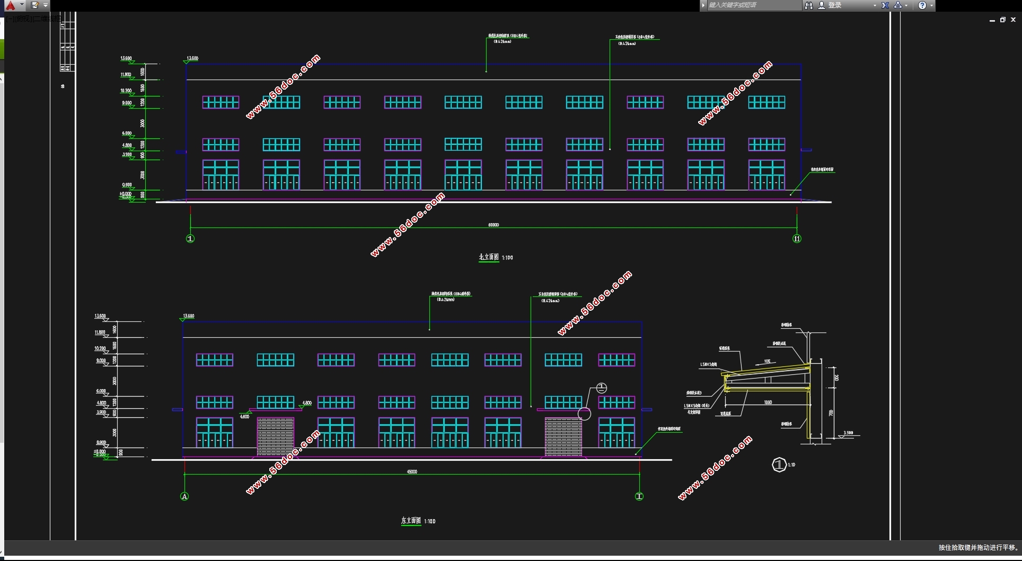Open the Help question mark icon

pos(922,5)
